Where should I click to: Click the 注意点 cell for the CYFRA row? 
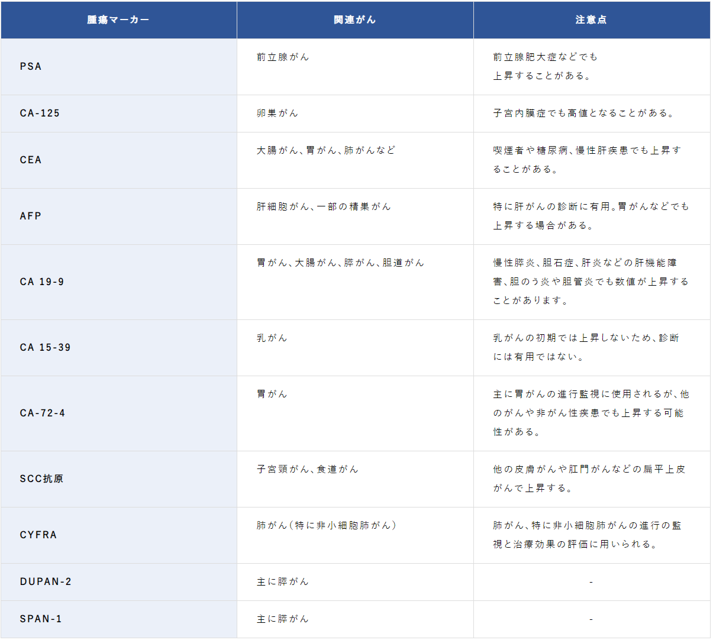592,535
